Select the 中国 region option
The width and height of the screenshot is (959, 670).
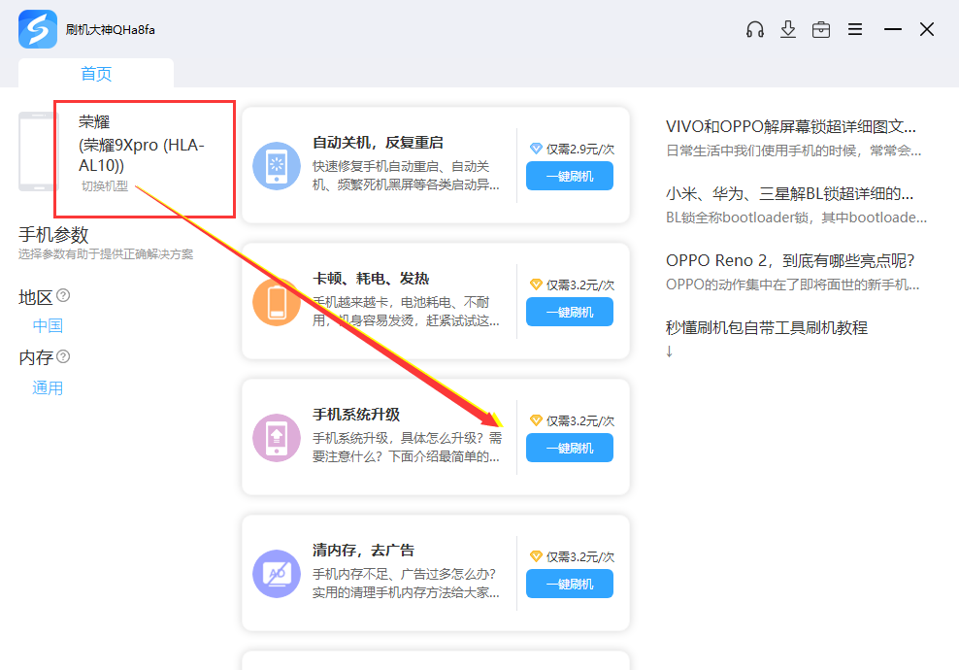click(x=48, y=325)
